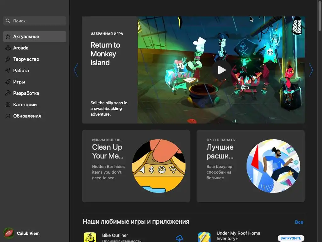Click the download-tray icon beside Обновления
322x242 pixels.
(8, 116)
